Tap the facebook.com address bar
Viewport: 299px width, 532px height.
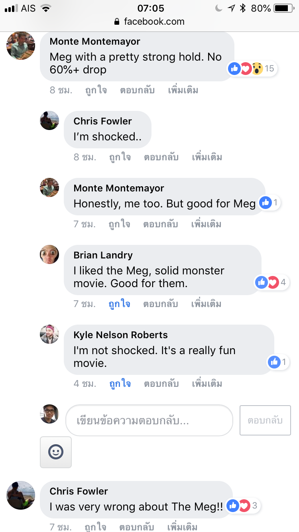click(x=154, y=22)
